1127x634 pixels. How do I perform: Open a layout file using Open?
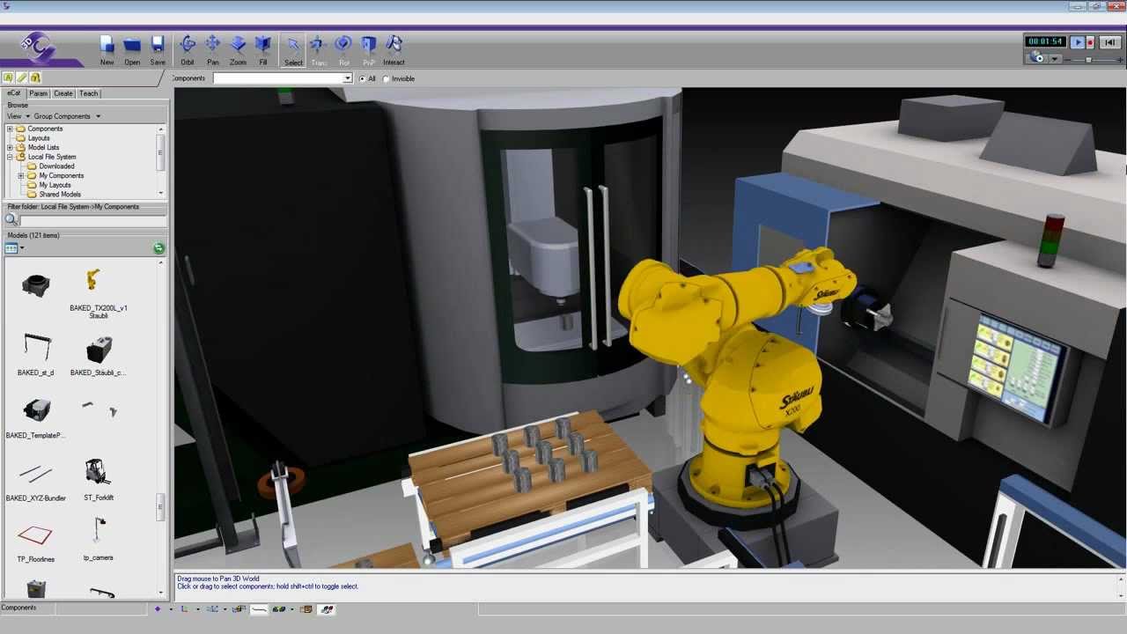(132, 50)
